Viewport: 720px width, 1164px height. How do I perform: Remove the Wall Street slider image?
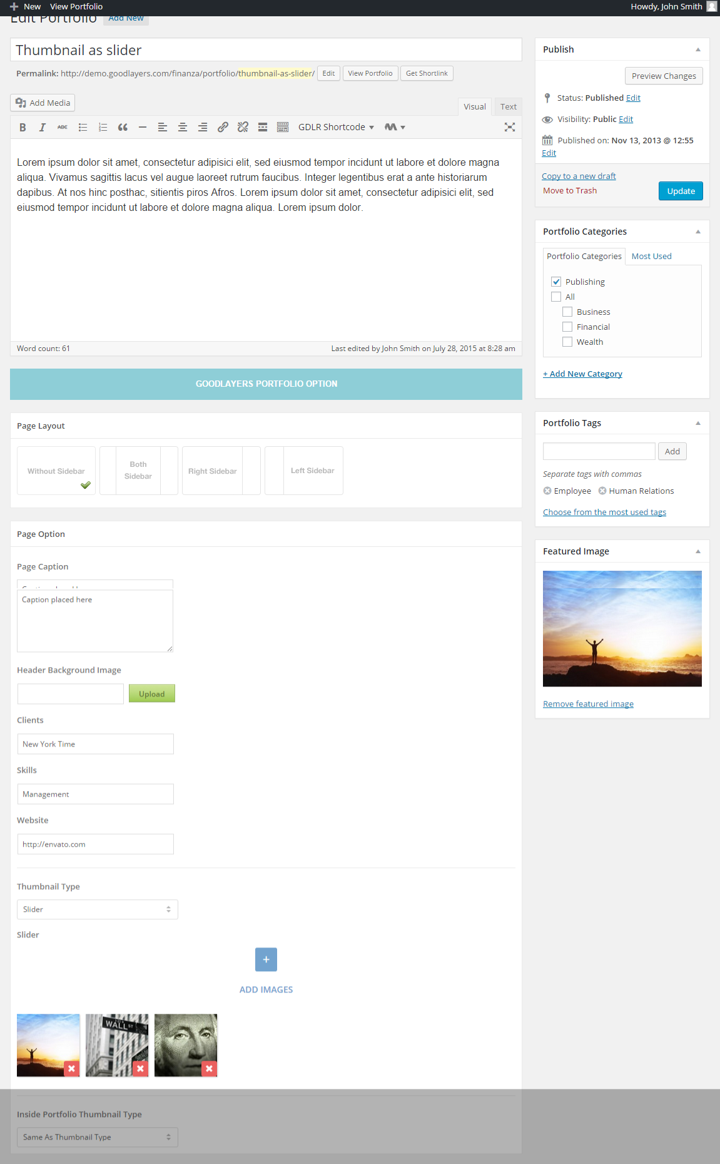[x=141, y=1068]
